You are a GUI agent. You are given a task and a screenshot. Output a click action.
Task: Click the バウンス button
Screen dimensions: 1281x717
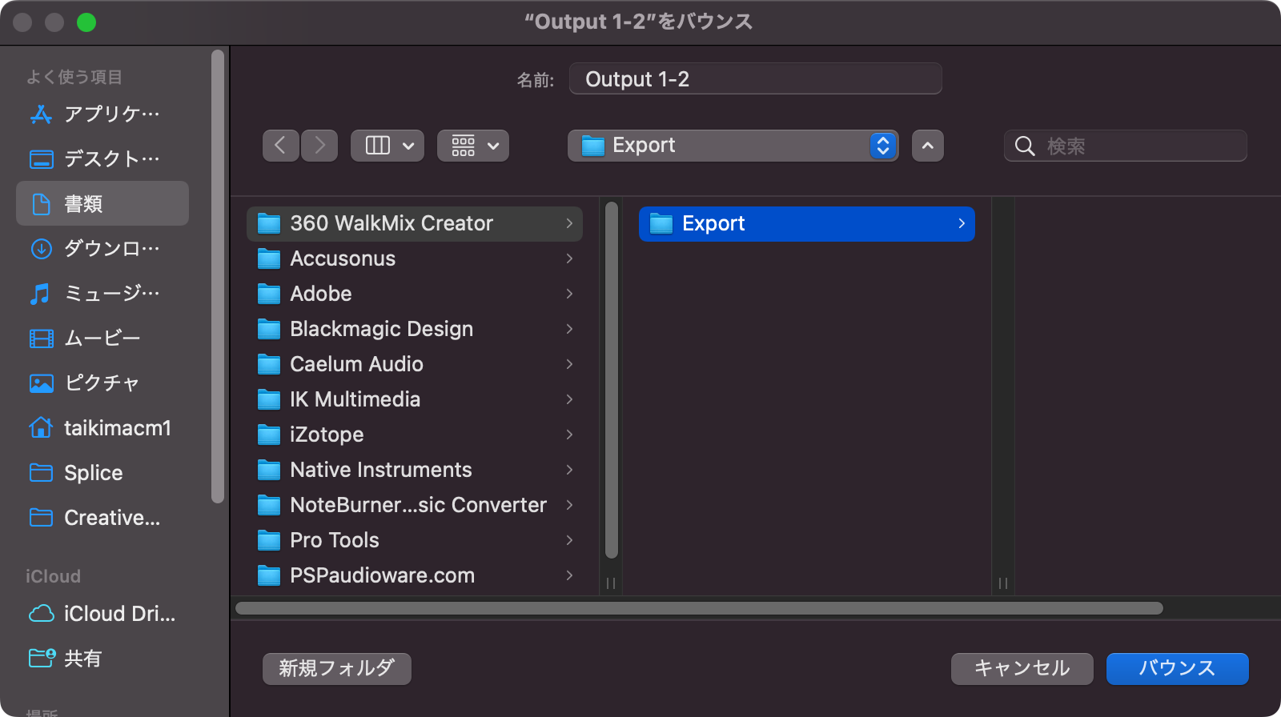coord(1178,668)
